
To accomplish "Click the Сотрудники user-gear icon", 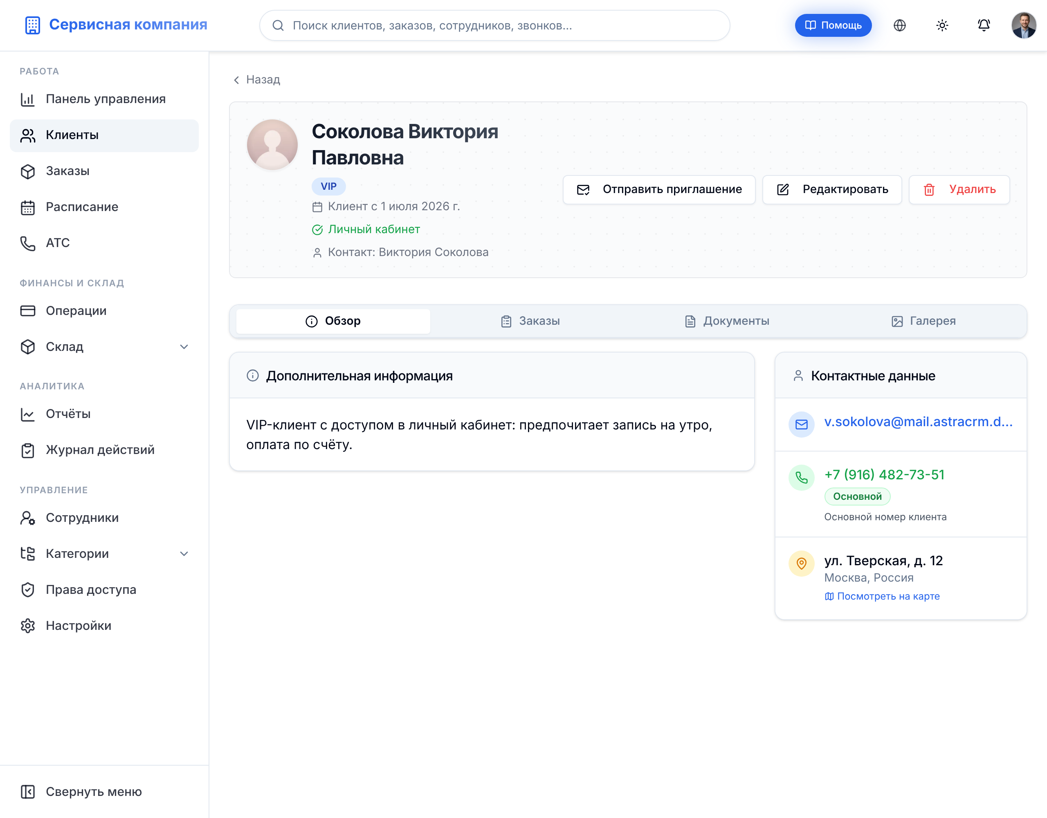I will click(28, 518).
